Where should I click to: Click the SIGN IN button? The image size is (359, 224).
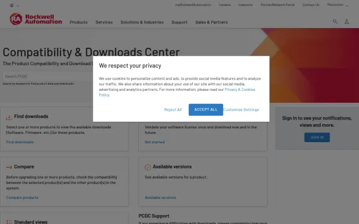pos(317,137)
